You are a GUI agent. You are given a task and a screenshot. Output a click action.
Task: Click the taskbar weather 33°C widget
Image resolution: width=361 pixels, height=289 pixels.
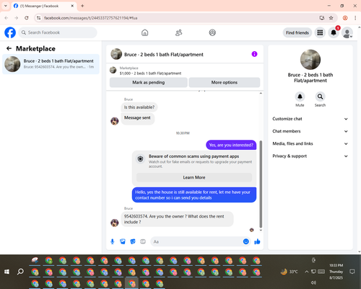tap(290, 272)
